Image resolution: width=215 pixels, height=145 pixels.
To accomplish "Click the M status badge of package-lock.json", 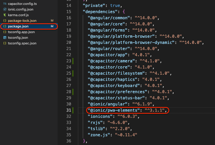I will pos(52,21).
